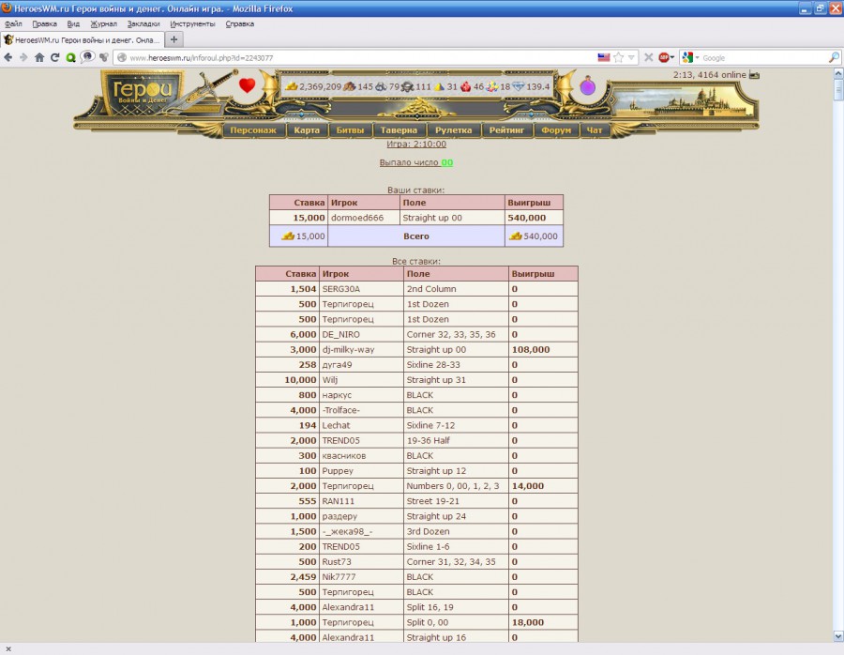This screenshot has width=844, height=655.
Task: Open the mail icon next to online count
Action: tap(755, 75)
